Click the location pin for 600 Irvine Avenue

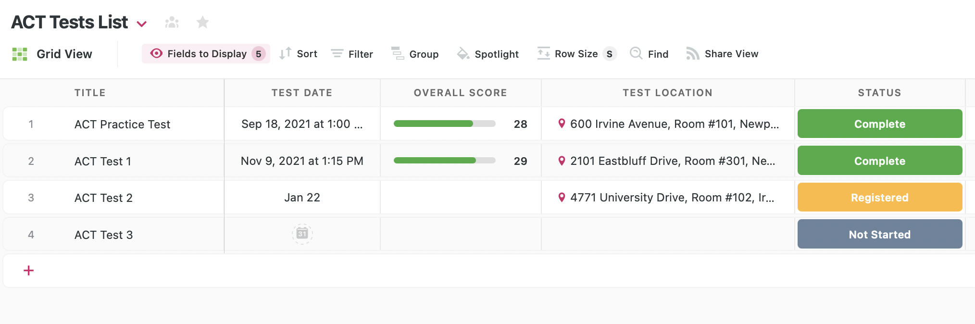pos(562,124)
